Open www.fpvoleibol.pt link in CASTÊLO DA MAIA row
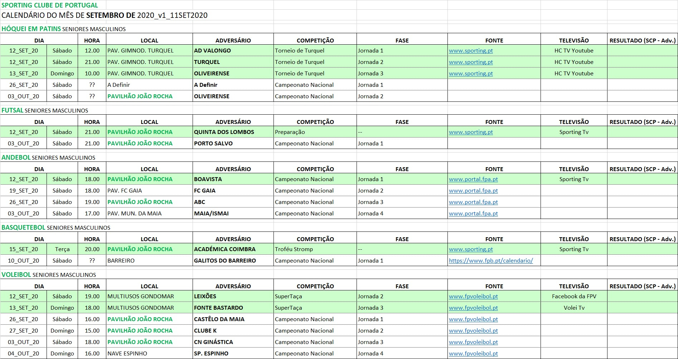 pyautogui.click(x=473, y=319)
